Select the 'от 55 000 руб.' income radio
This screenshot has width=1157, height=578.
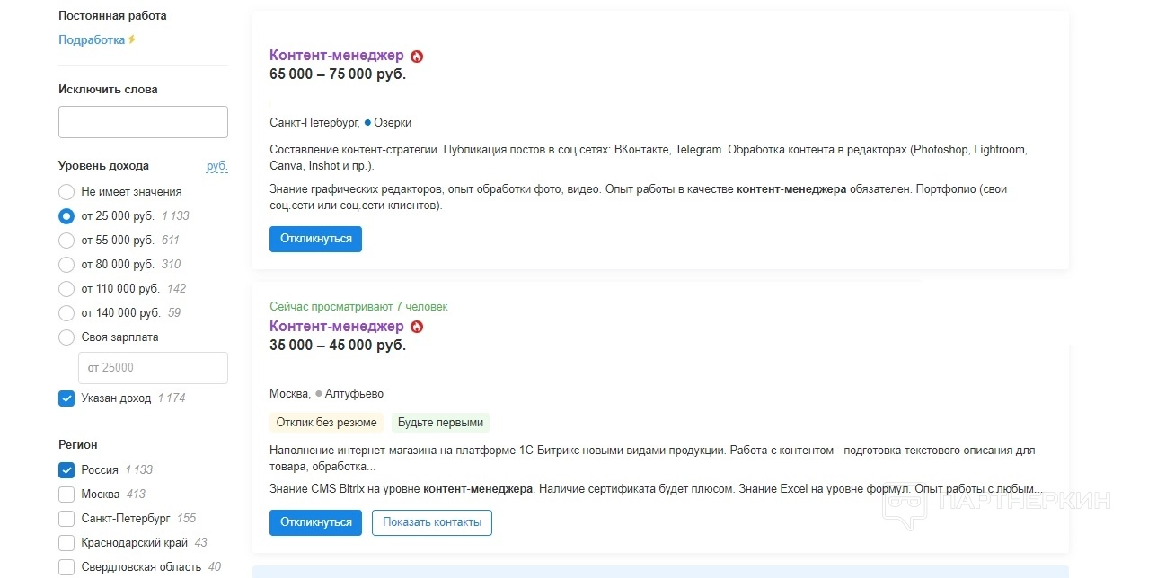click(66, 241)
